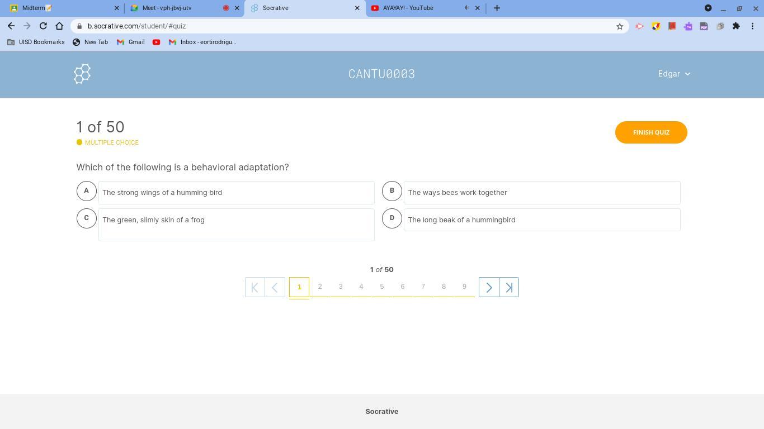Open the pink video recorder extension
Viewport: 764px width, 429px height.
pos(639,26)
